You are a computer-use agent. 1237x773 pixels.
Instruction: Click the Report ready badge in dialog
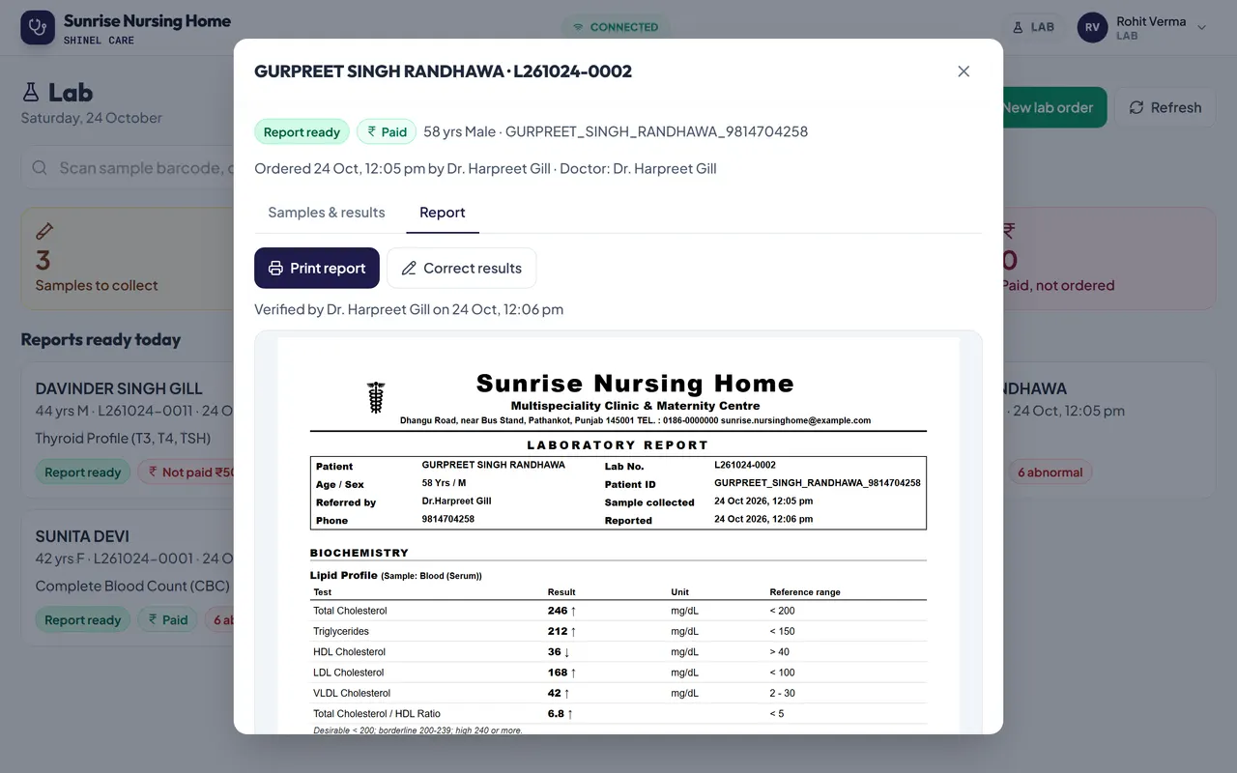tap(302, 131)
